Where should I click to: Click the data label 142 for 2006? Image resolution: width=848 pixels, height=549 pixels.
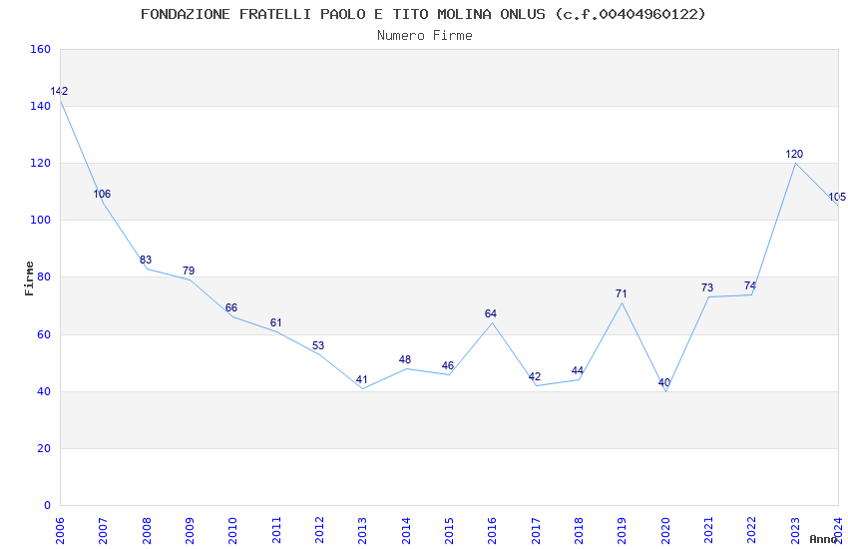tap(59, 91)
